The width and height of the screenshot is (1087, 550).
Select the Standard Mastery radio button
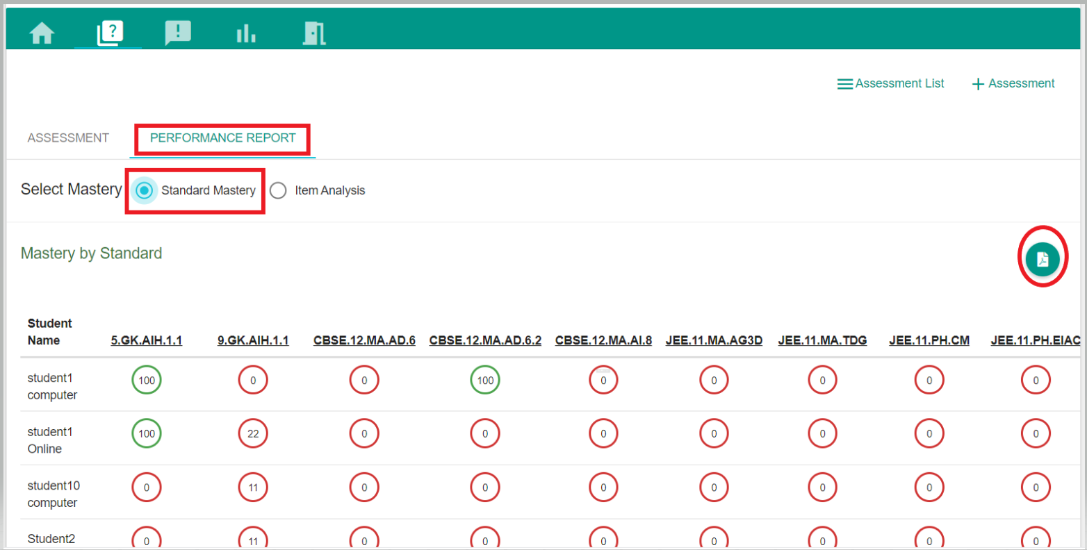pos(144,190)
